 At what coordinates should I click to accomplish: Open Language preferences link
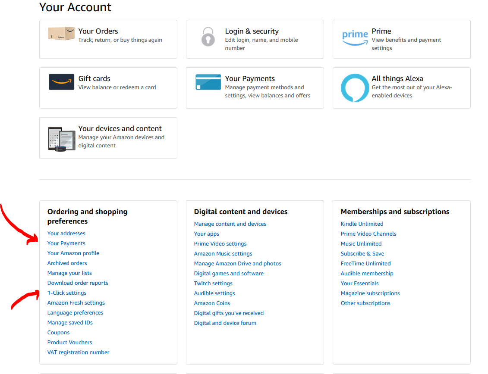click(76, 313)
